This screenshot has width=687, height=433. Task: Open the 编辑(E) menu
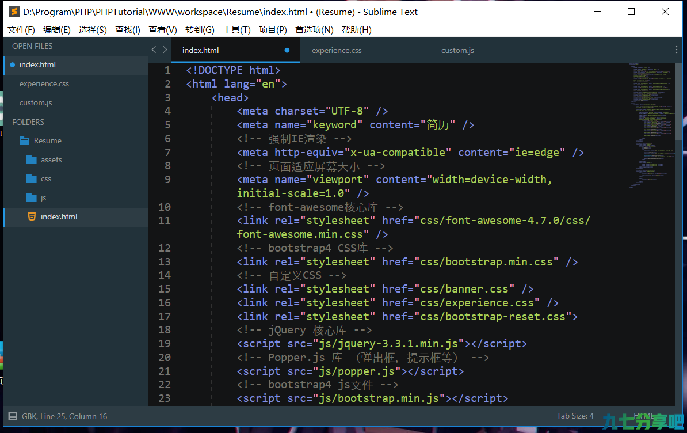57,30
